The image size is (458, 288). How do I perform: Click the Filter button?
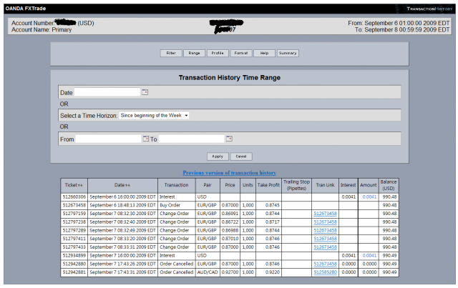point(171,53)
